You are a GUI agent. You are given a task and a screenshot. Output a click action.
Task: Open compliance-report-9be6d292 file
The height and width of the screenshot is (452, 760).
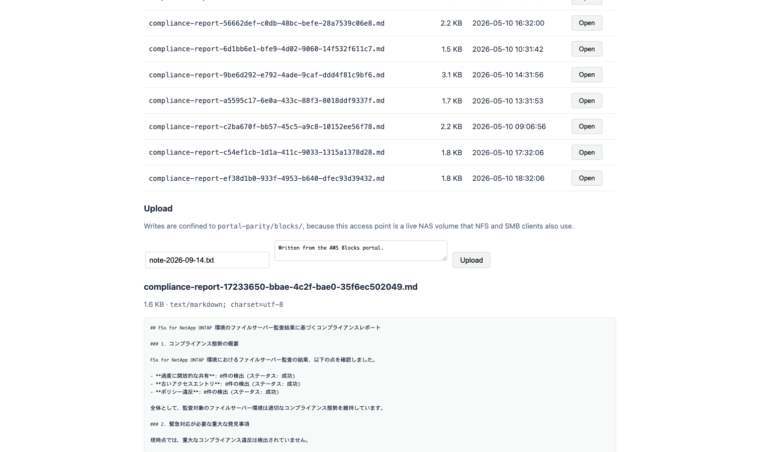(587, 75)
